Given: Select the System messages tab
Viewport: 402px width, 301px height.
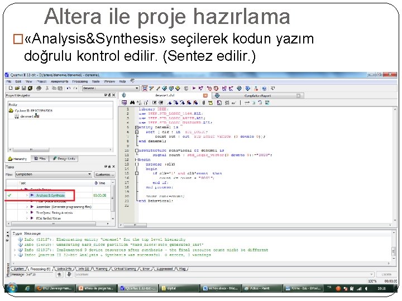Looking at the screenshot, I should tap(19, 269).
